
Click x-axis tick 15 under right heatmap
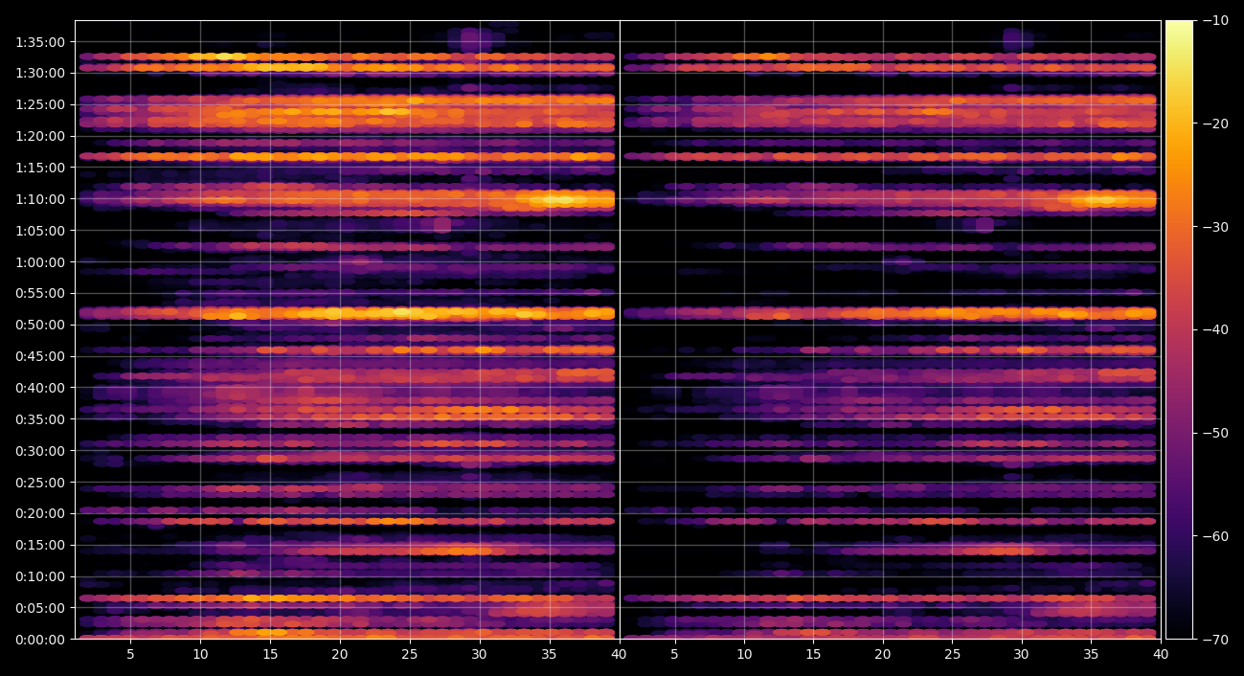click(x=813, y=655)
